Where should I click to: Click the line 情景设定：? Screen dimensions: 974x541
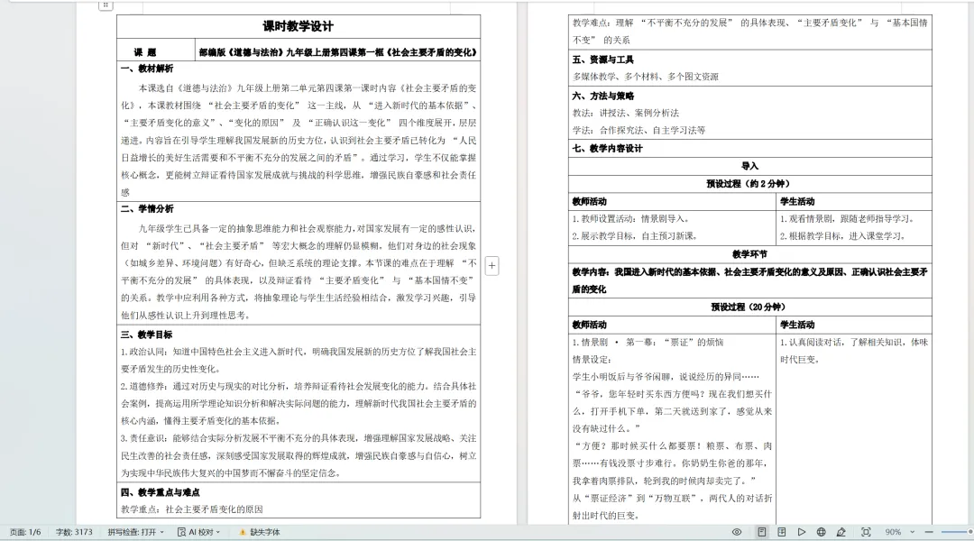pos(592,360)
